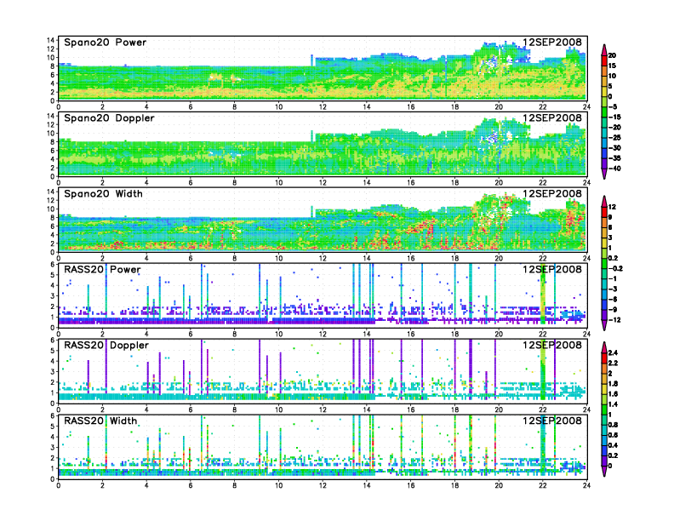
Task: Click height 14 tick beside Spano20 Doppler panel
Action: [x=51, y=116]
